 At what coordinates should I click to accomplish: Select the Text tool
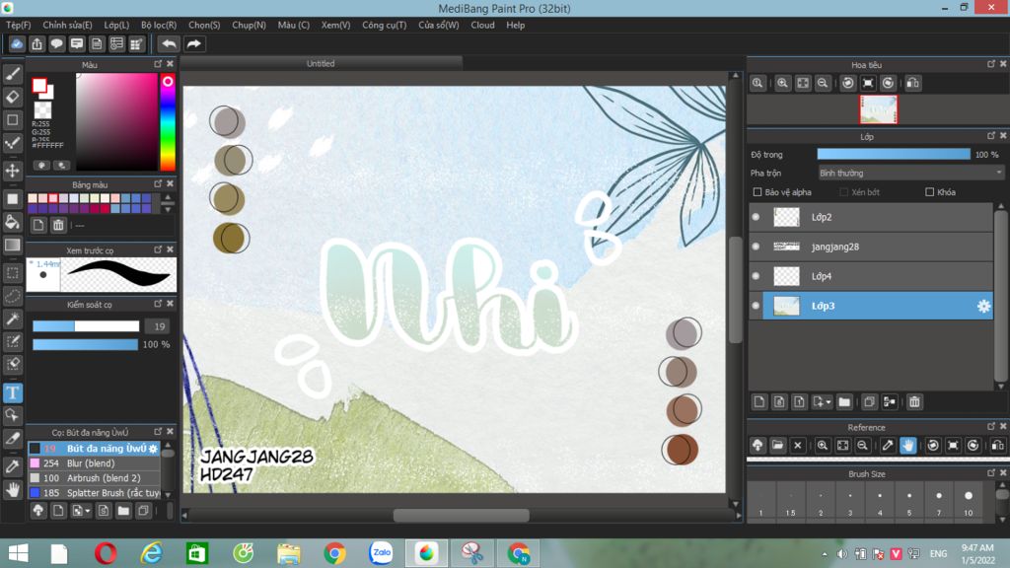pyautogui.click(x=12, y=392)
